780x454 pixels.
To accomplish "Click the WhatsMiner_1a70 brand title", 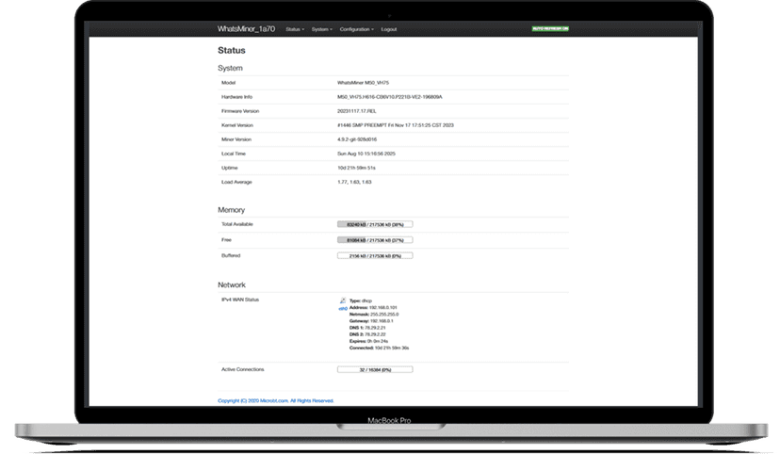I will point(247,29).
